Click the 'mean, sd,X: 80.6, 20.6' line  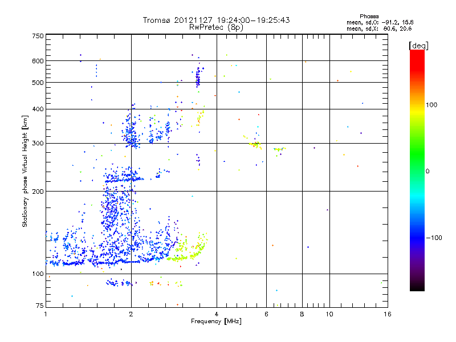coord(379,28)
